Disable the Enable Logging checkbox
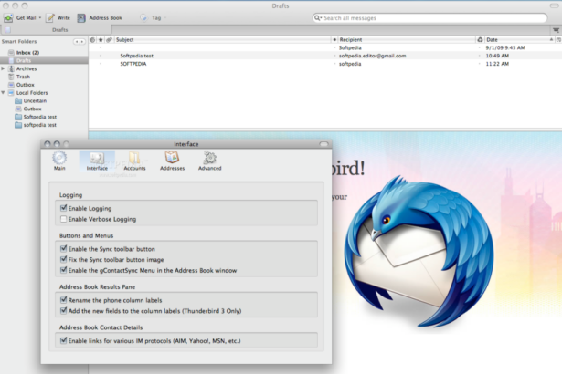 pyautogui.click(x=63, y=209)
